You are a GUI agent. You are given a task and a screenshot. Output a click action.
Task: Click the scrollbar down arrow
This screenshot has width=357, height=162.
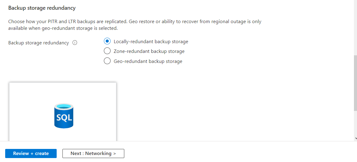point(356,138)
